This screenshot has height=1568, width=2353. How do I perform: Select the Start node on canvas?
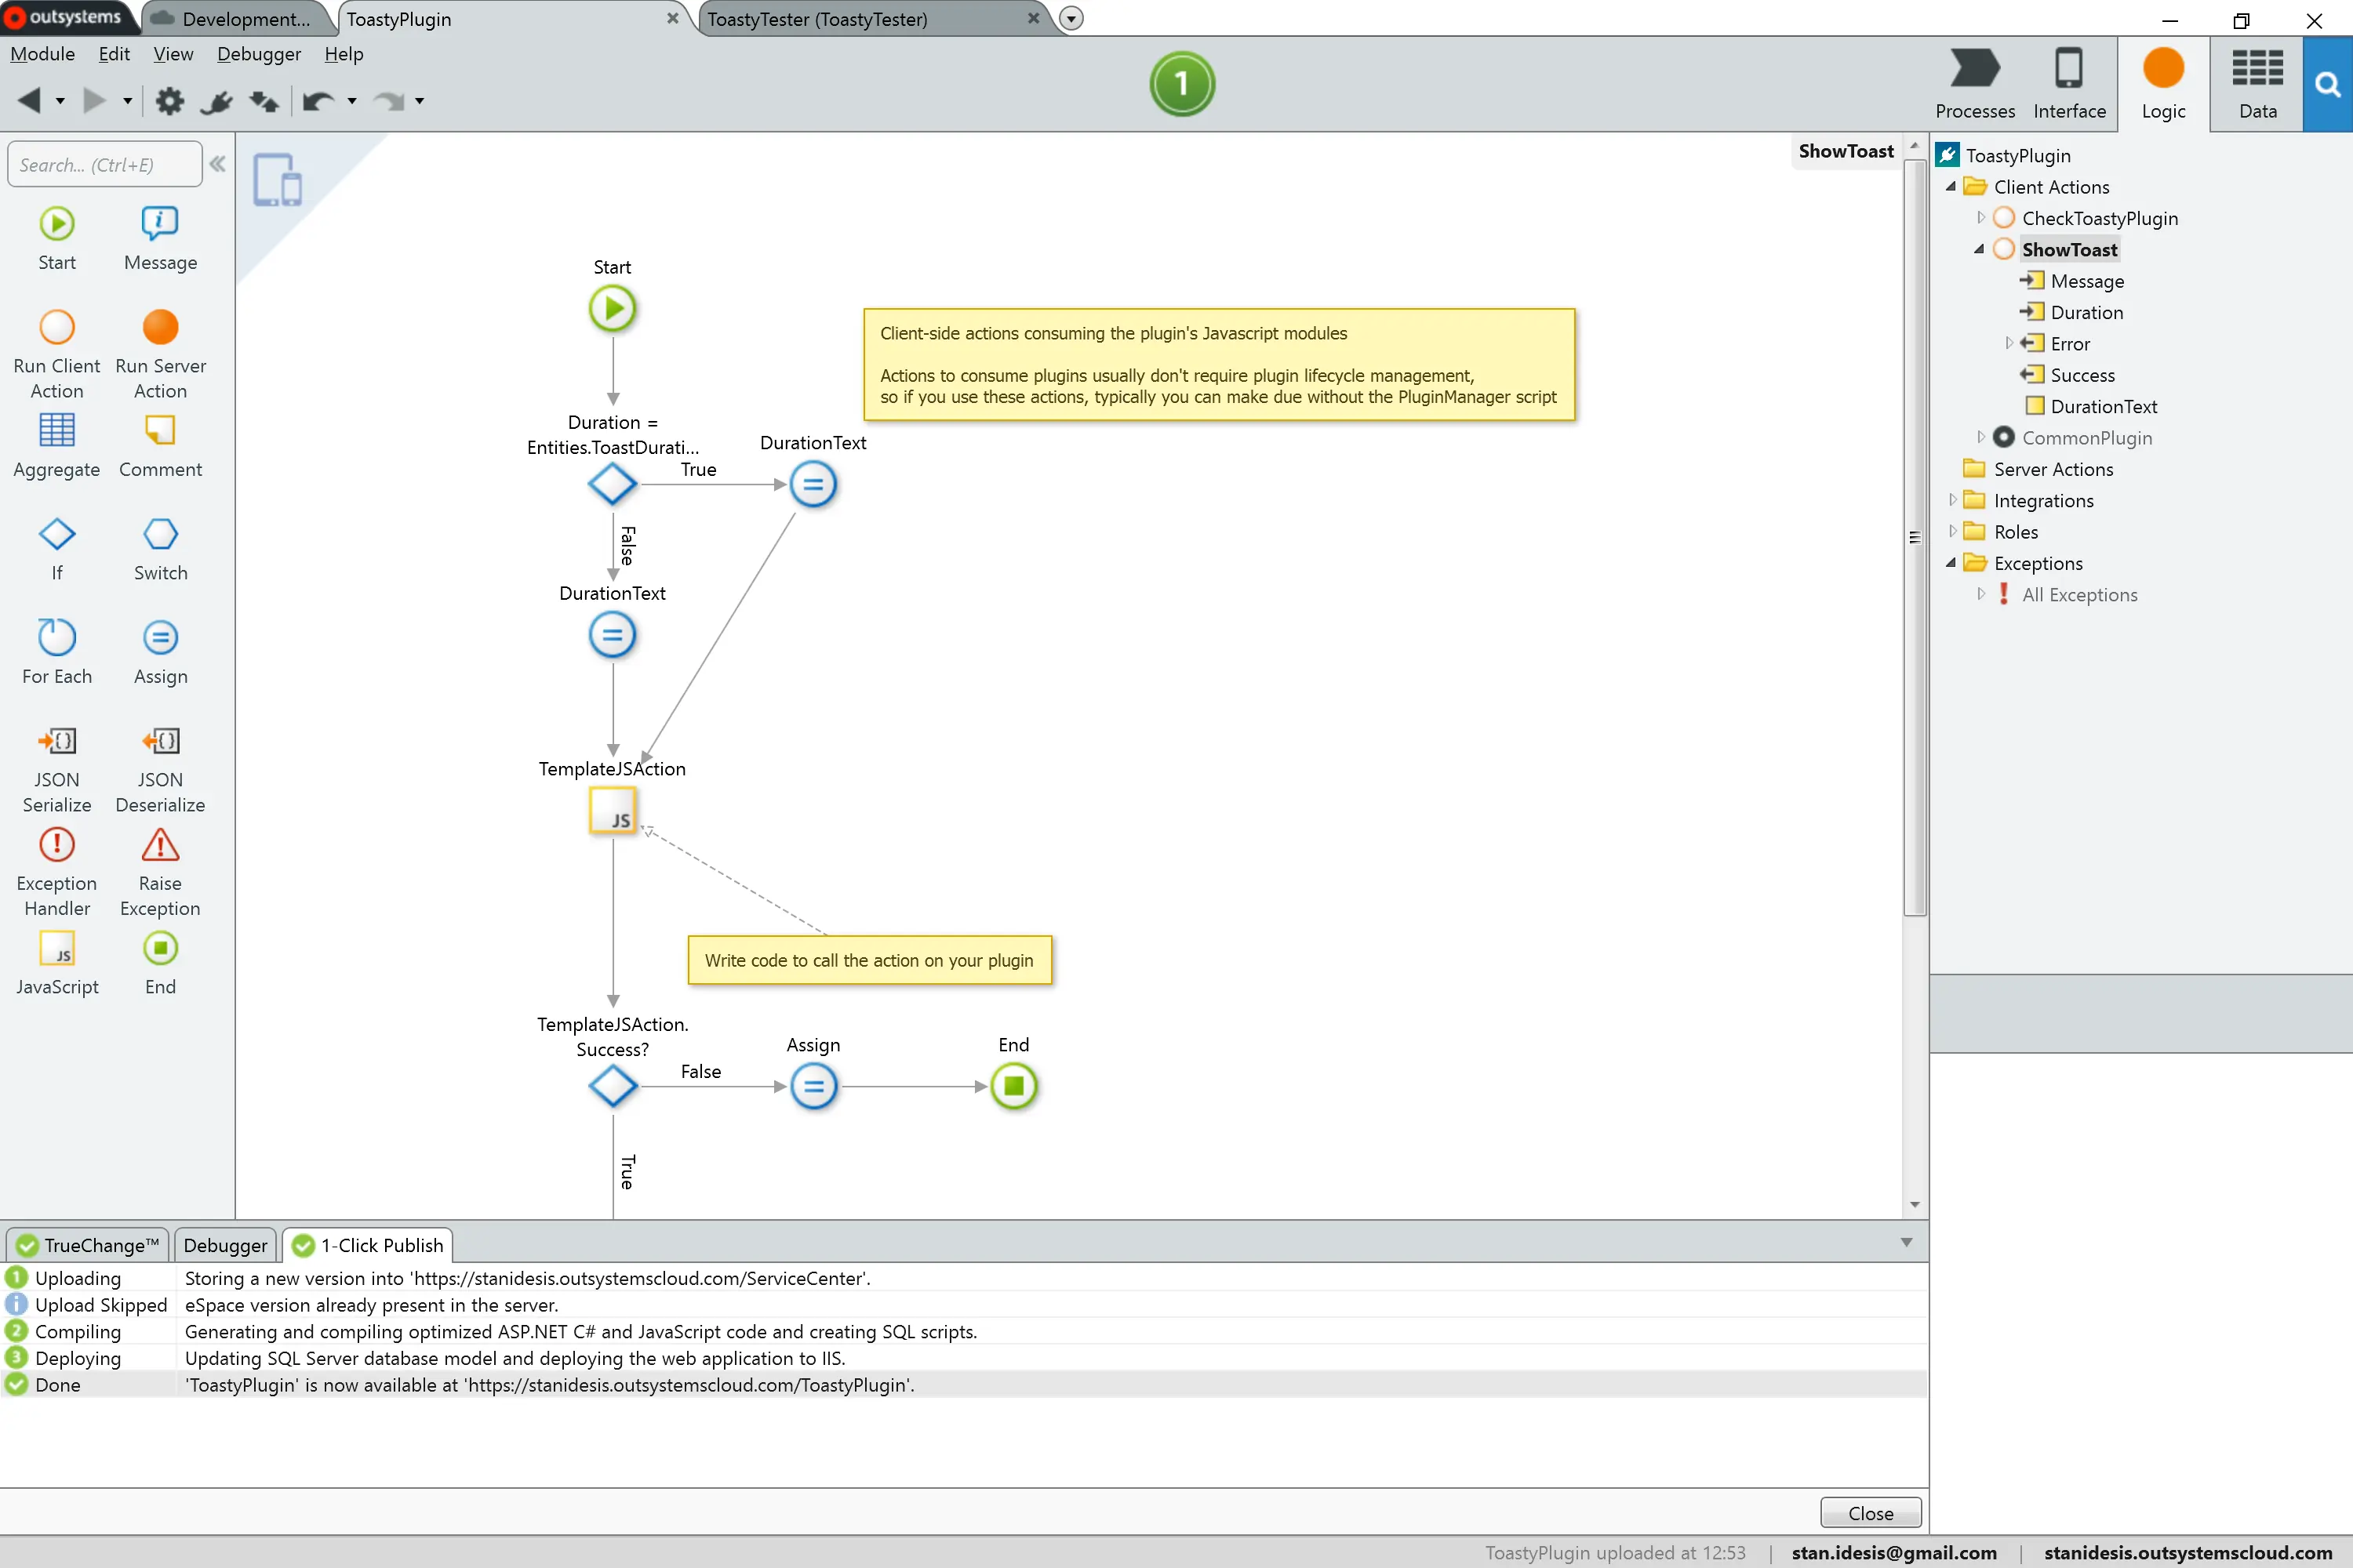(x=613, y=309)
